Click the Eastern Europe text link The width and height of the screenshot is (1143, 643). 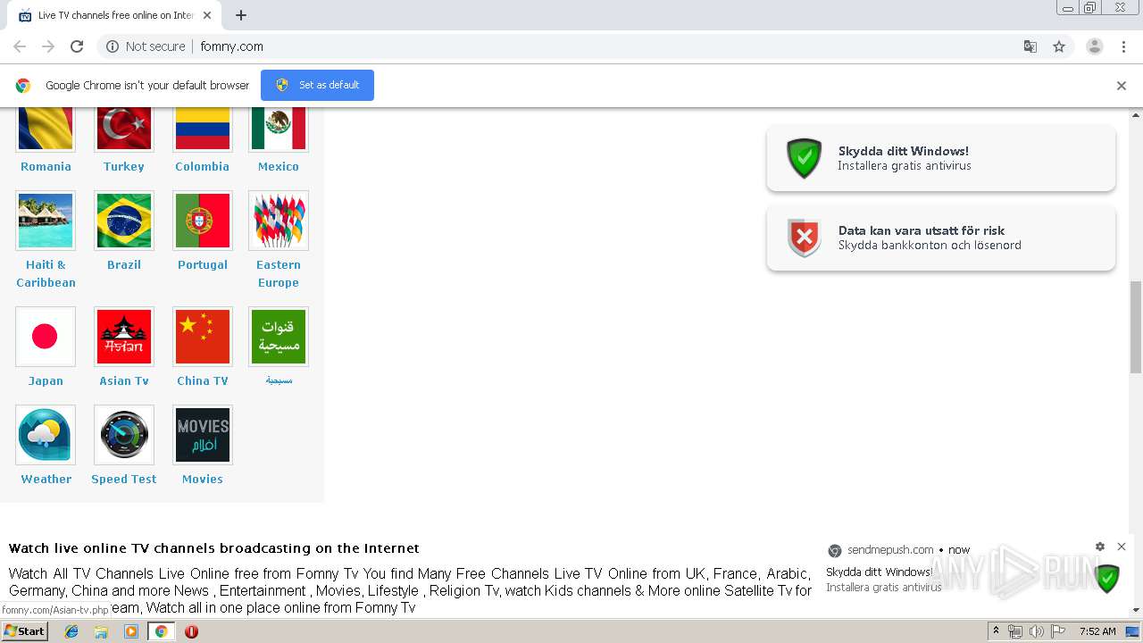tap(279, 273)
